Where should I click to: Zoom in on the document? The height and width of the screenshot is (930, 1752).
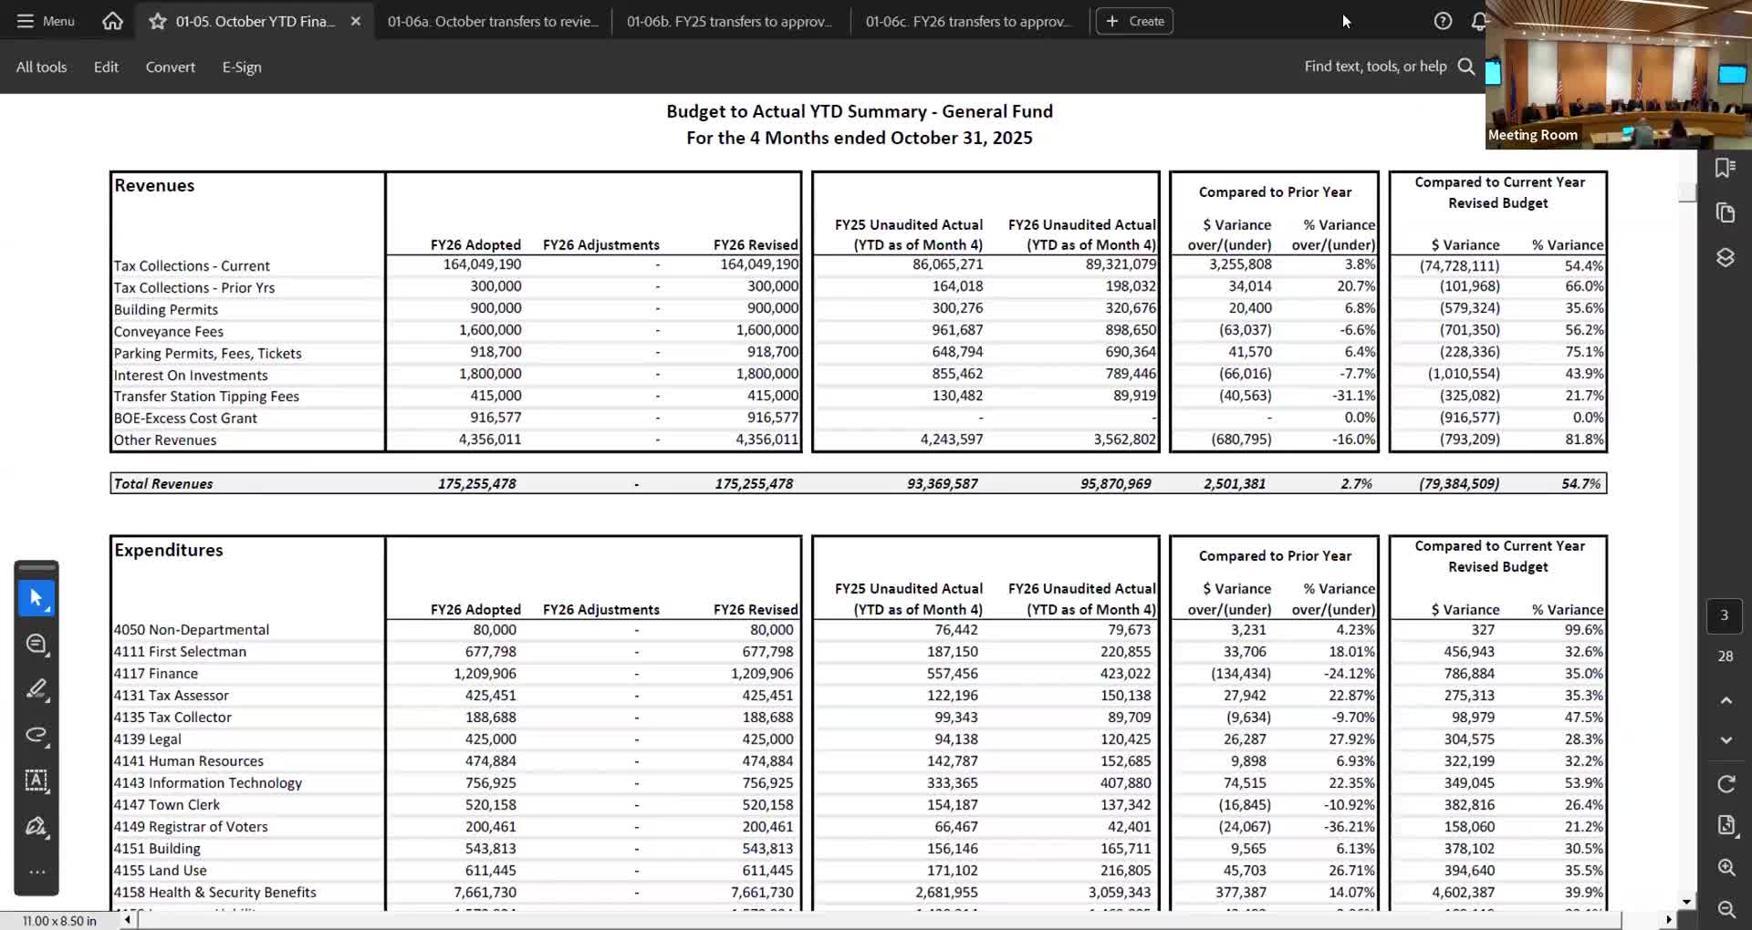[1726, 867]
